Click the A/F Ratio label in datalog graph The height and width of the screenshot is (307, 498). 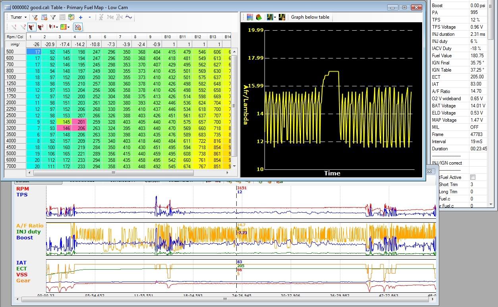(x=30, y=225)
